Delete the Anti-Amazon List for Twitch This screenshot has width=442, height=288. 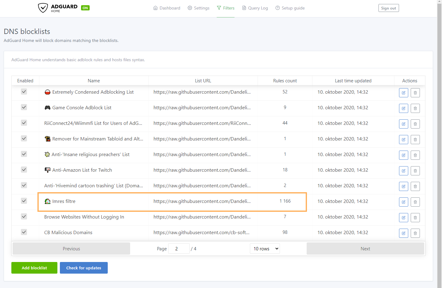pos(415,171)
